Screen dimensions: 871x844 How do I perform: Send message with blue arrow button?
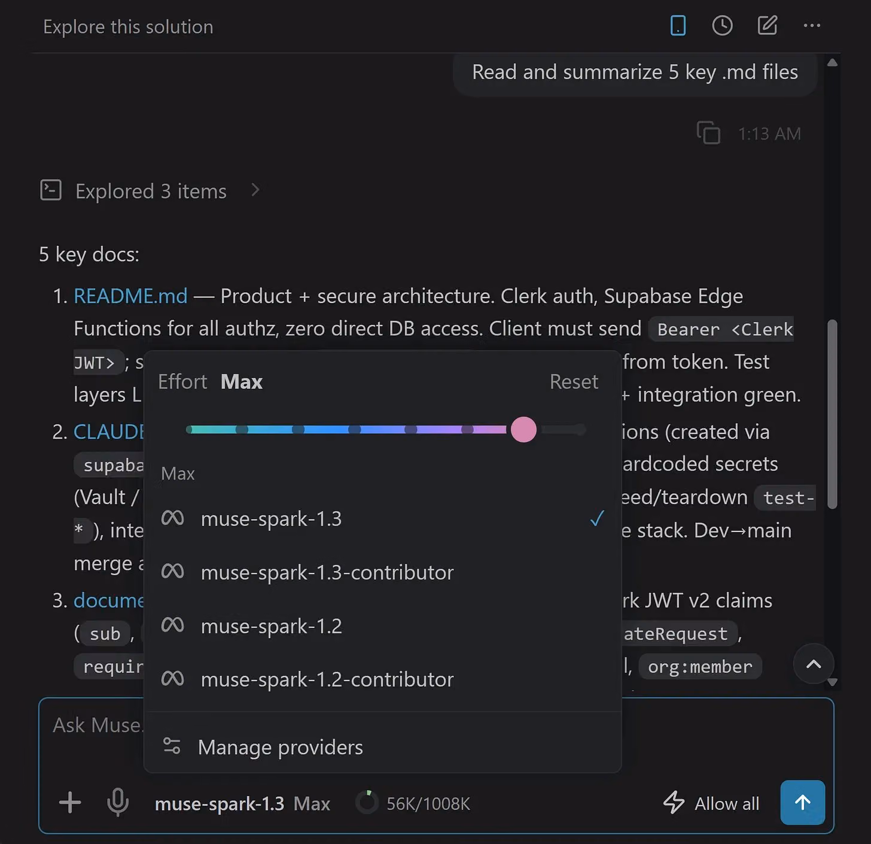point(802,802)
